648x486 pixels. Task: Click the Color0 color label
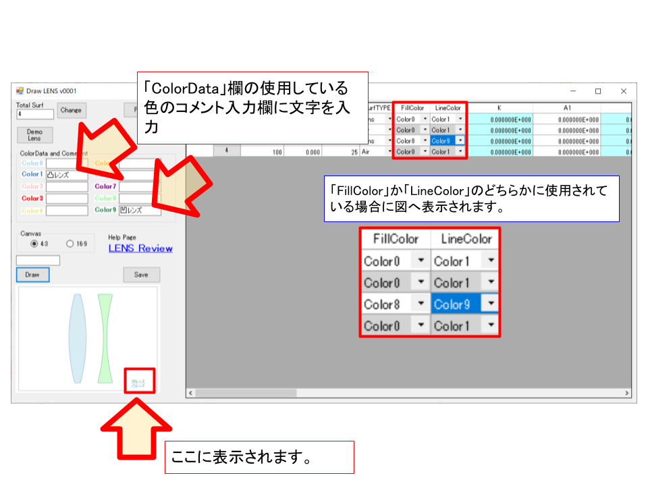(x=32, y=163)
